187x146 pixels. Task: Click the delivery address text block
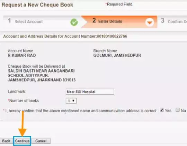[x=42, y=75]
